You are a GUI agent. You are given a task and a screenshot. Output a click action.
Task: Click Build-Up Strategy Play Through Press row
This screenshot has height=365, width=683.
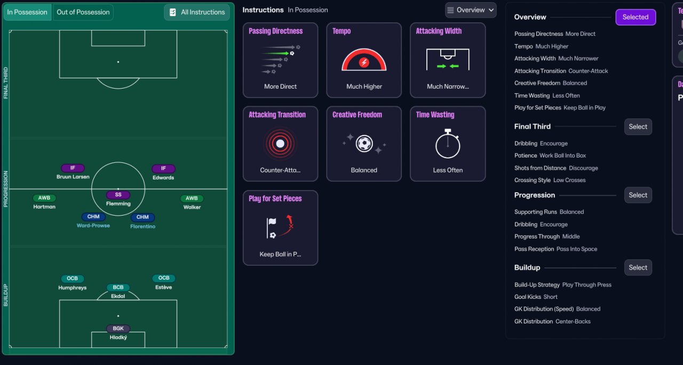click(x=563, y=285)
